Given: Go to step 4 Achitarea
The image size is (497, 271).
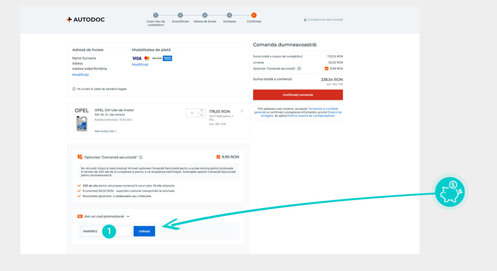Looking at the screenshot, I should pos(229,15).
